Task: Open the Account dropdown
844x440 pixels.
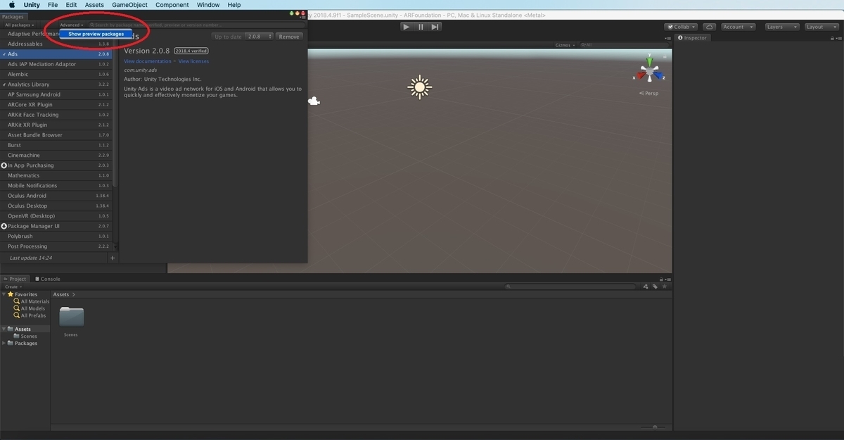Action: [738, 27]
